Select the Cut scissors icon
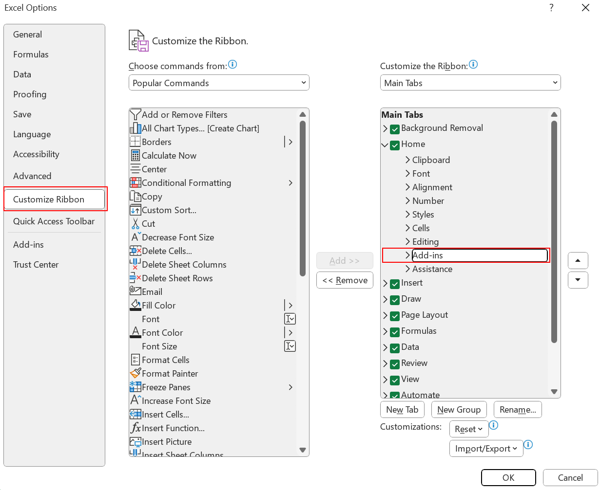The image size is (600, 490). [135, 224]
